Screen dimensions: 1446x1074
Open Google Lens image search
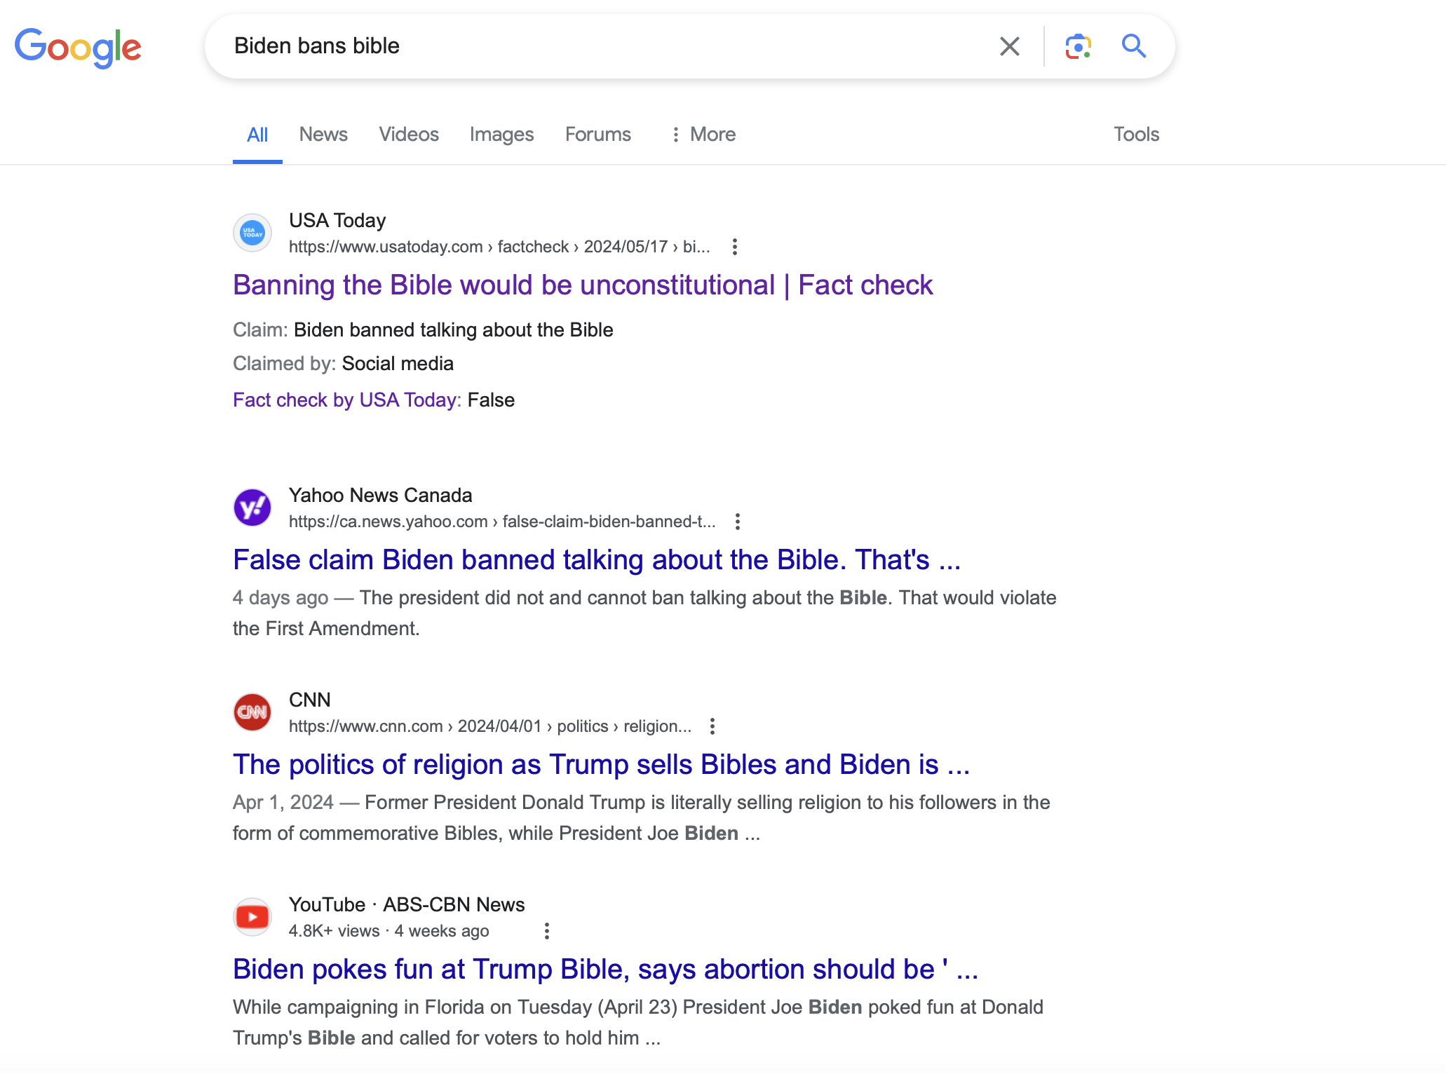point(1078,46)
